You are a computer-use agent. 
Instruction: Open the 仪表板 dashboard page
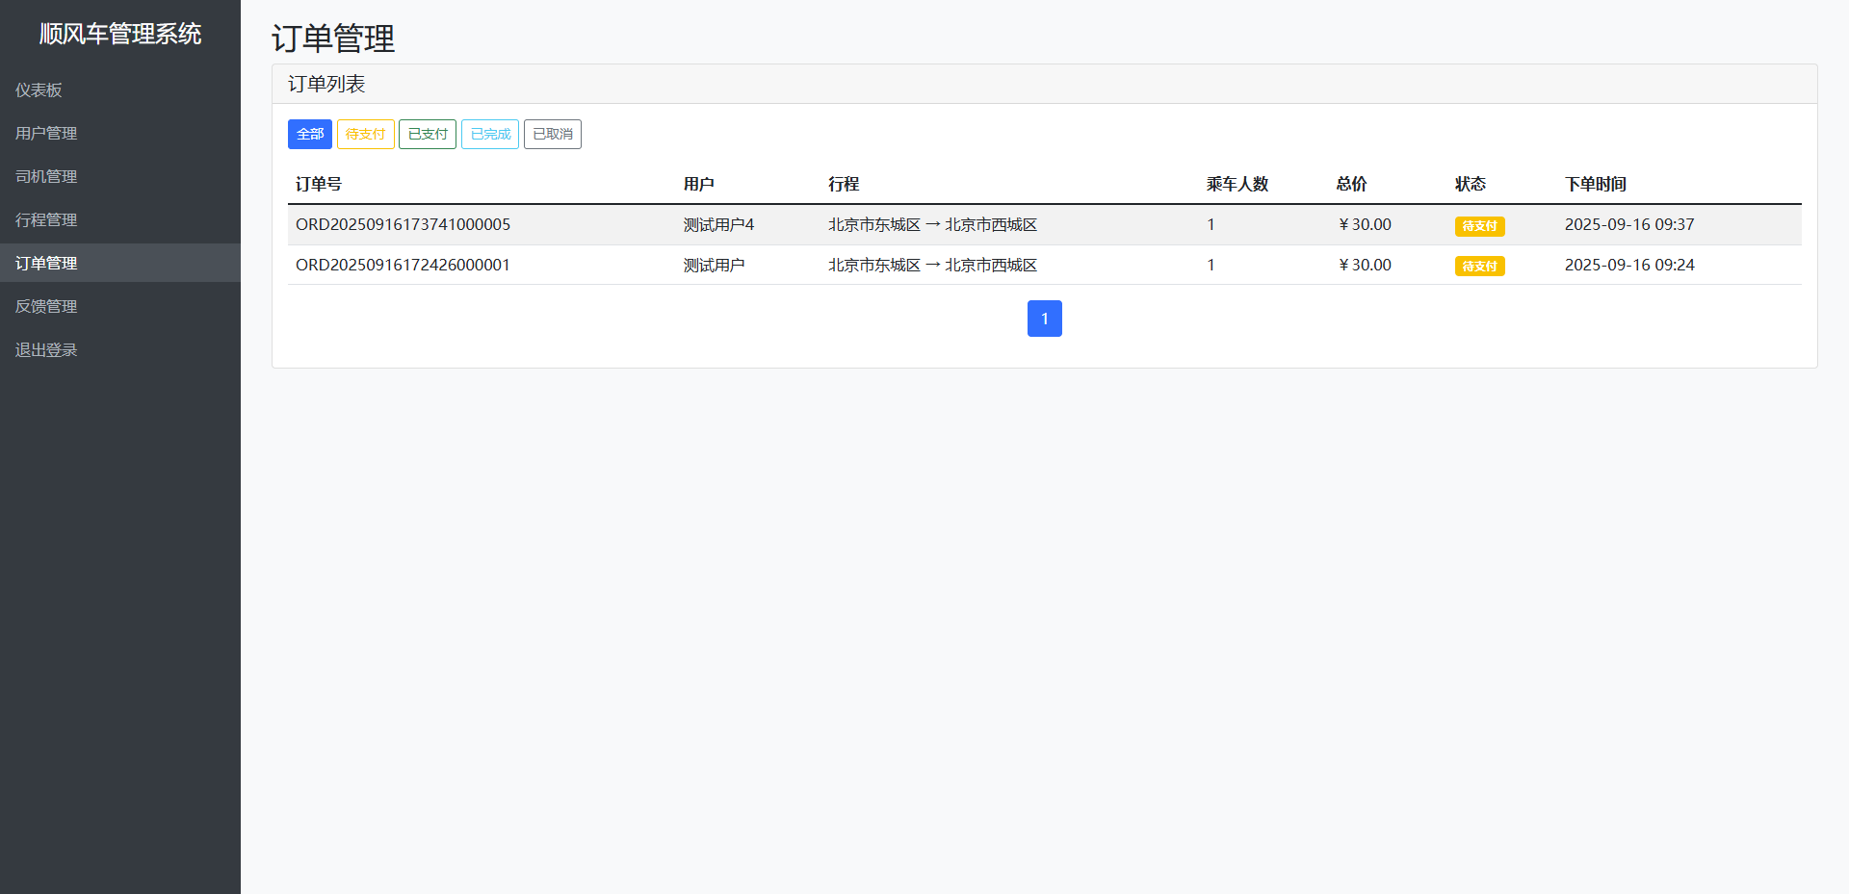(x=39, y=89)
